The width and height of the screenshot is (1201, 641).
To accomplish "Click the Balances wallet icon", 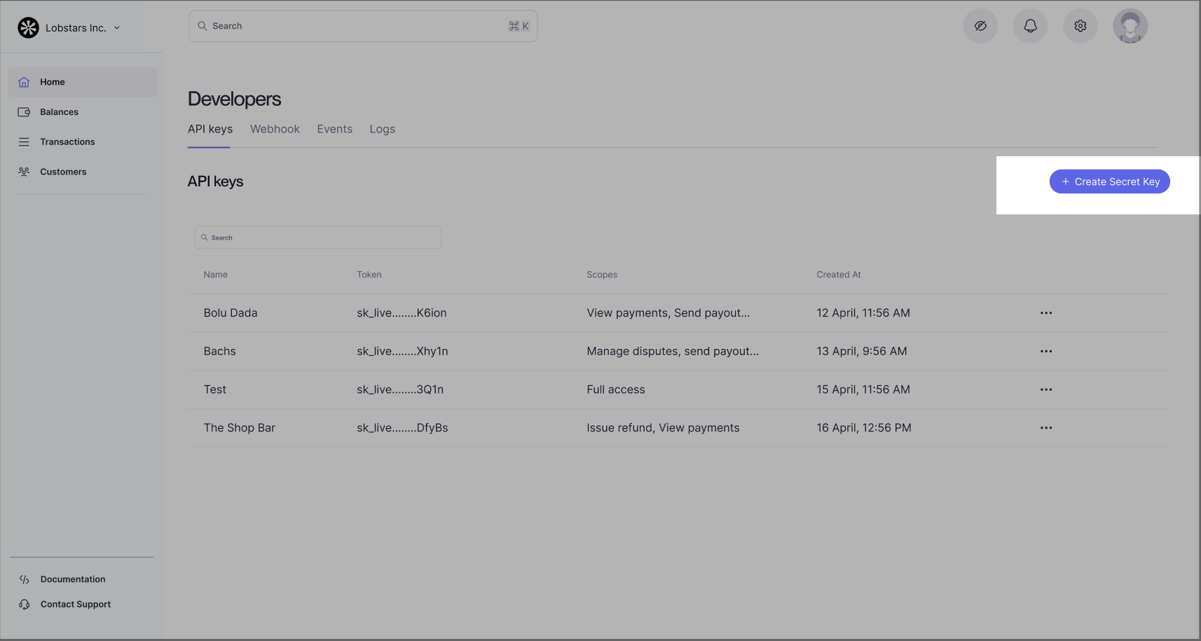I will 24,112.
